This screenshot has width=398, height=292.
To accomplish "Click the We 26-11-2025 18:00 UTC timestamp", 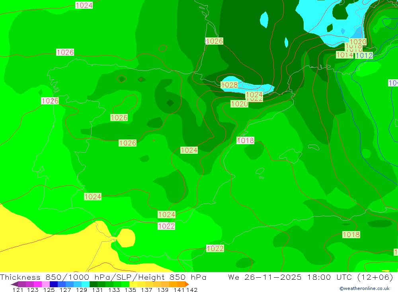I will 311,277.
